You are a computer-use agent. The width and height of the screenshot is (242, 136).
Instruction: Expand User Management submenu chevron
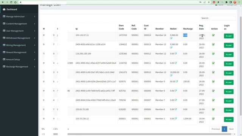(x=34, y=31)
